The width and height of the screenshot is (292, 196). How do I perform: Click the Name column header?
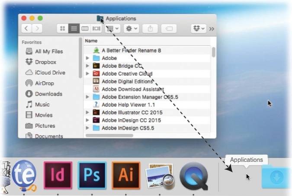pyautogui.click(x=91, y=41)
